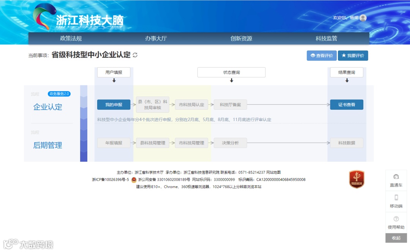Open 网站地图 footer link
The width and height of the screenshot is (410, 252).
click(273, 172)
